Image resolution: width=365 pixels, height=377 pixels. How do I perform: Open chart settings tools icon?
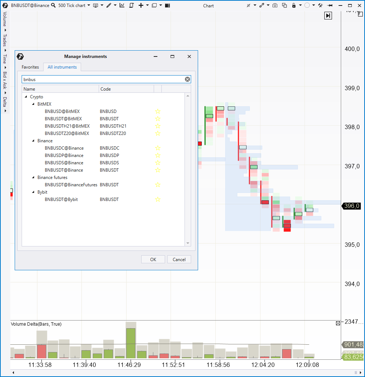pyautogui.click(x=320, y=5)
